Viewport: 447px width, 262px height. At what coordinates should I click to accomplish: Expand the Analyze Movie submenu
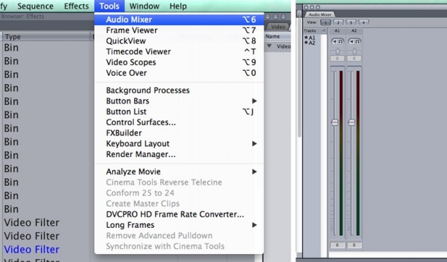pos(179,172)
